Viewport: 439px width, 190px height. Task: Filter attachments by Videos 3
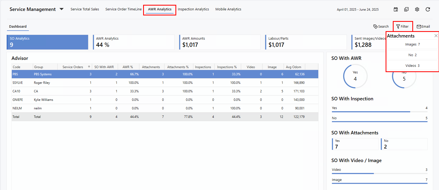(412, 66)
